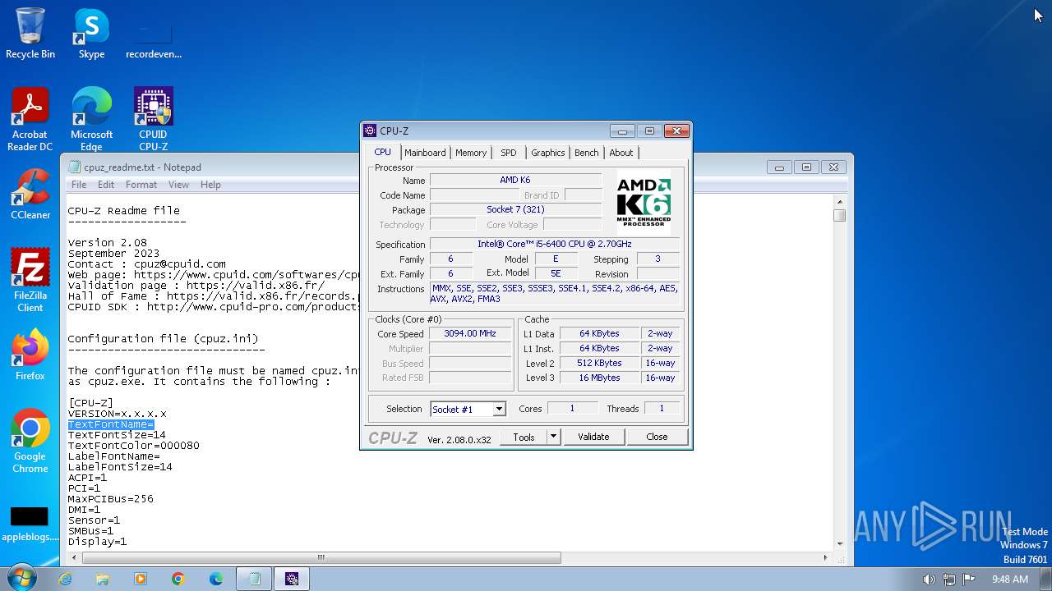The height and width of the screenshot is (591, 1052).
Task: Click the CPU-Z title bar icon
Action: tap(370, 131)
